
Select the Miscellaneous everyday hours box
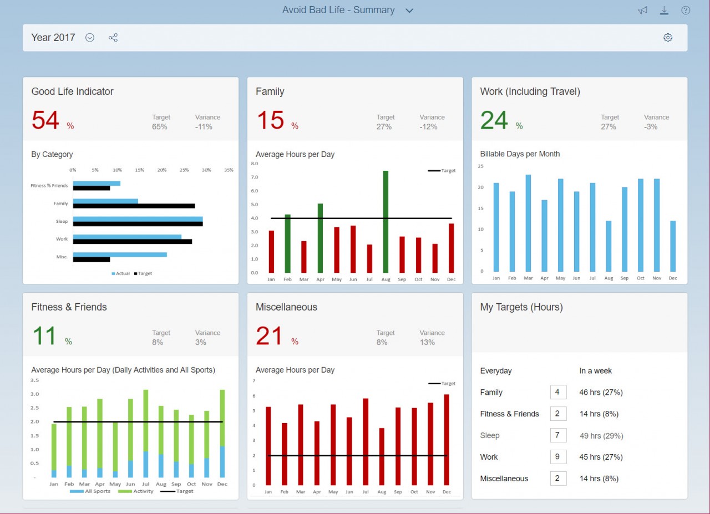click(558, 479)
